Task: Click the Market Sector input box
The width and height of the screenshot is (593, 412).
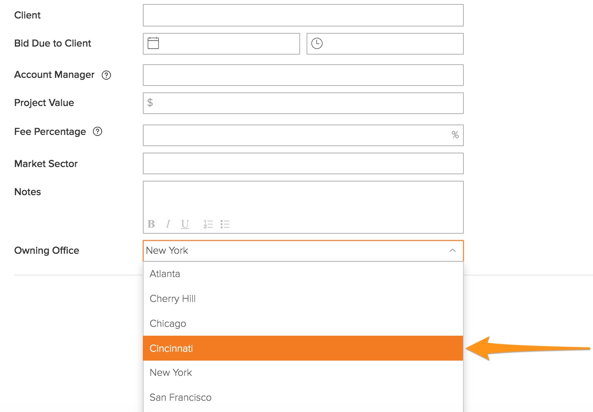Action: [303, 163]
